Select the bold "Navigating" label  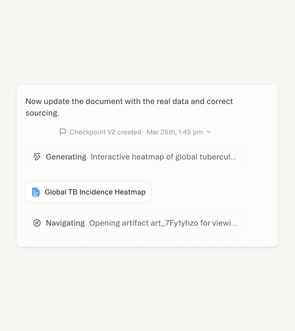65,223
